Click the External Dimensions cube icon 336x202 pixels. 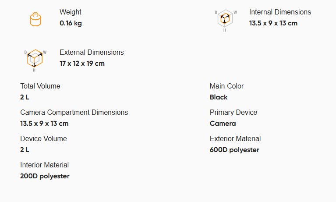click(x=35, y=60)
